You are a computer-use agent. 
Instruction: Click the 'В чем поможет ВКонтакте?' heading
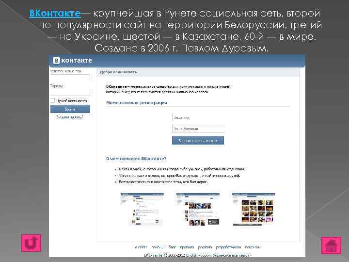136,159
